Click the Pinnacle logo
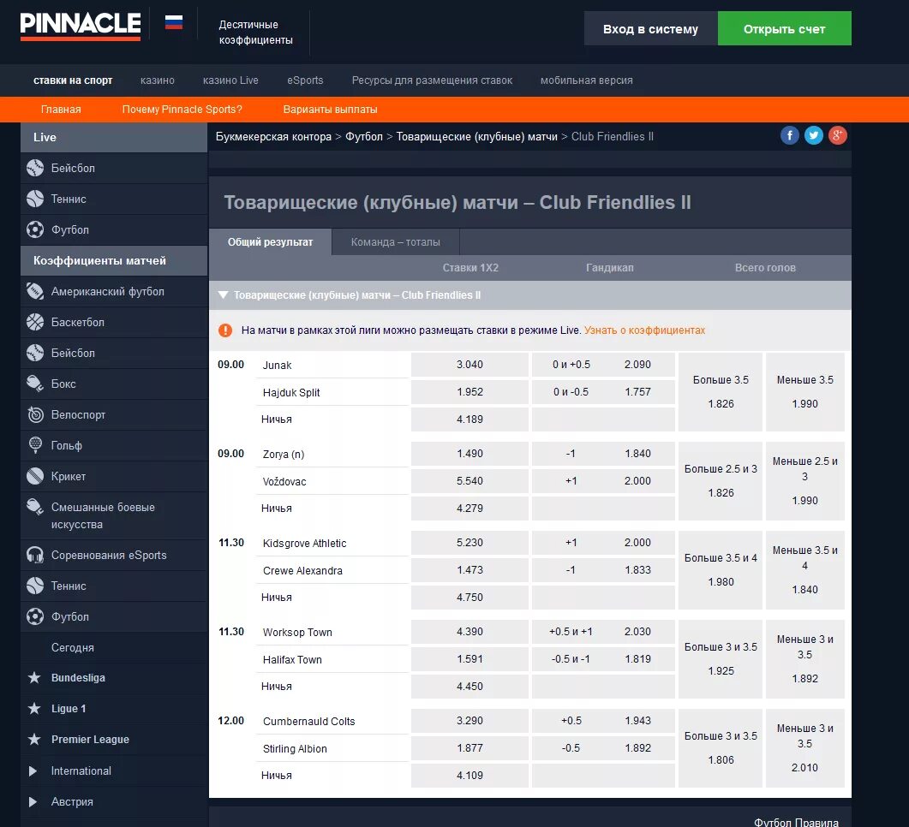Screen dimensions: 909x827 tap(80, 26)
